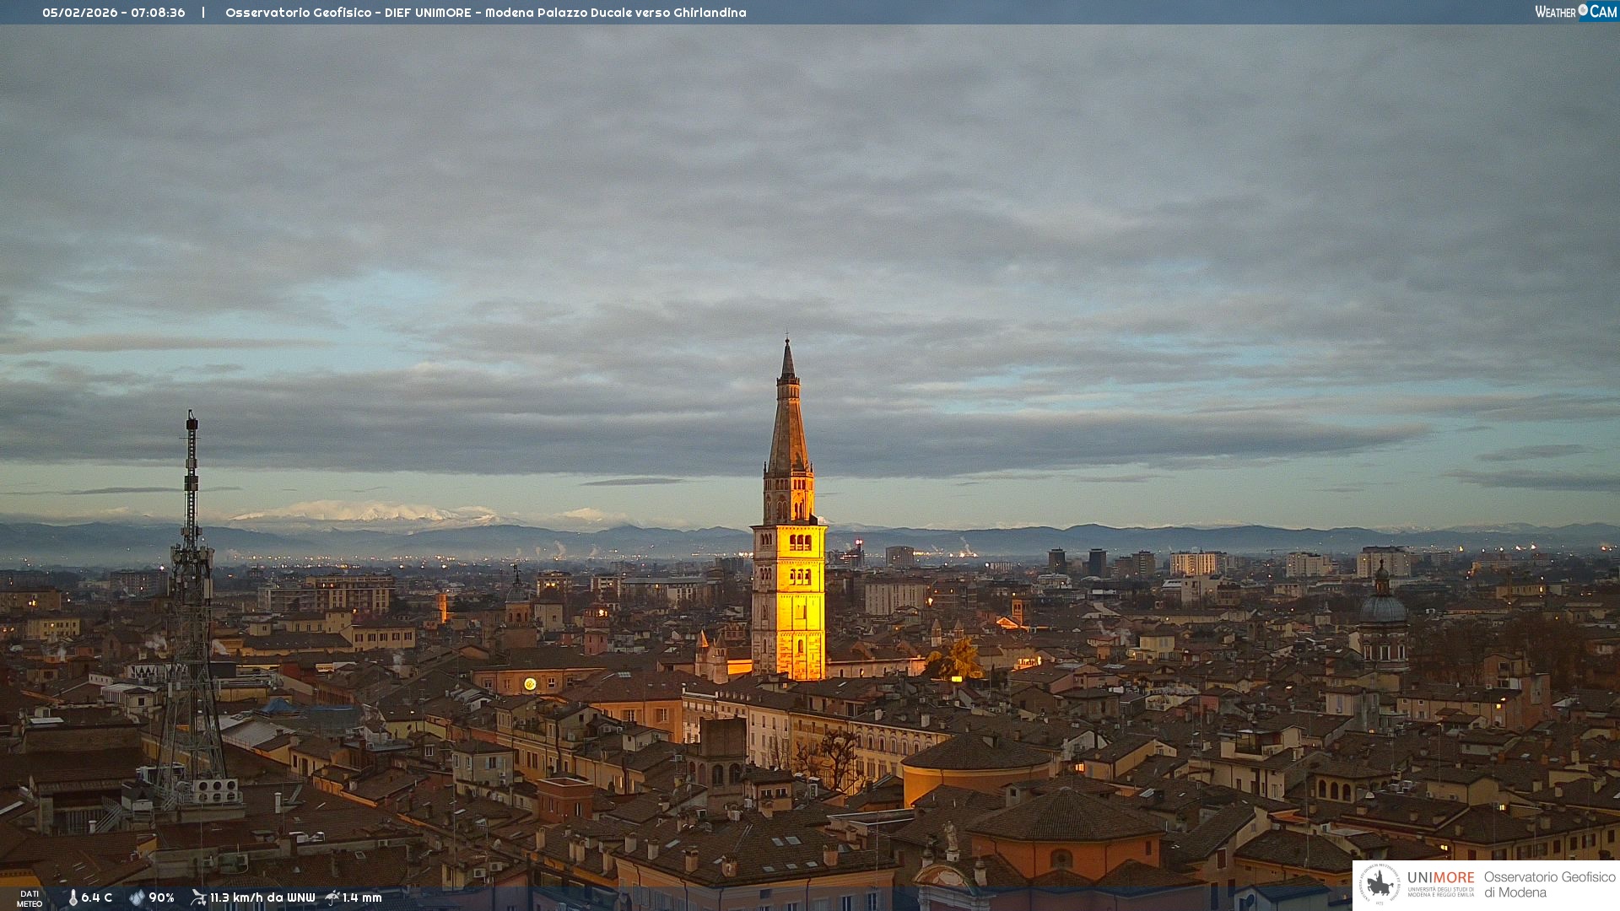This screenshot has height=911, width=1620.
Task: Click the thermometer temperature icon
Action: click(x=73, y=898)
